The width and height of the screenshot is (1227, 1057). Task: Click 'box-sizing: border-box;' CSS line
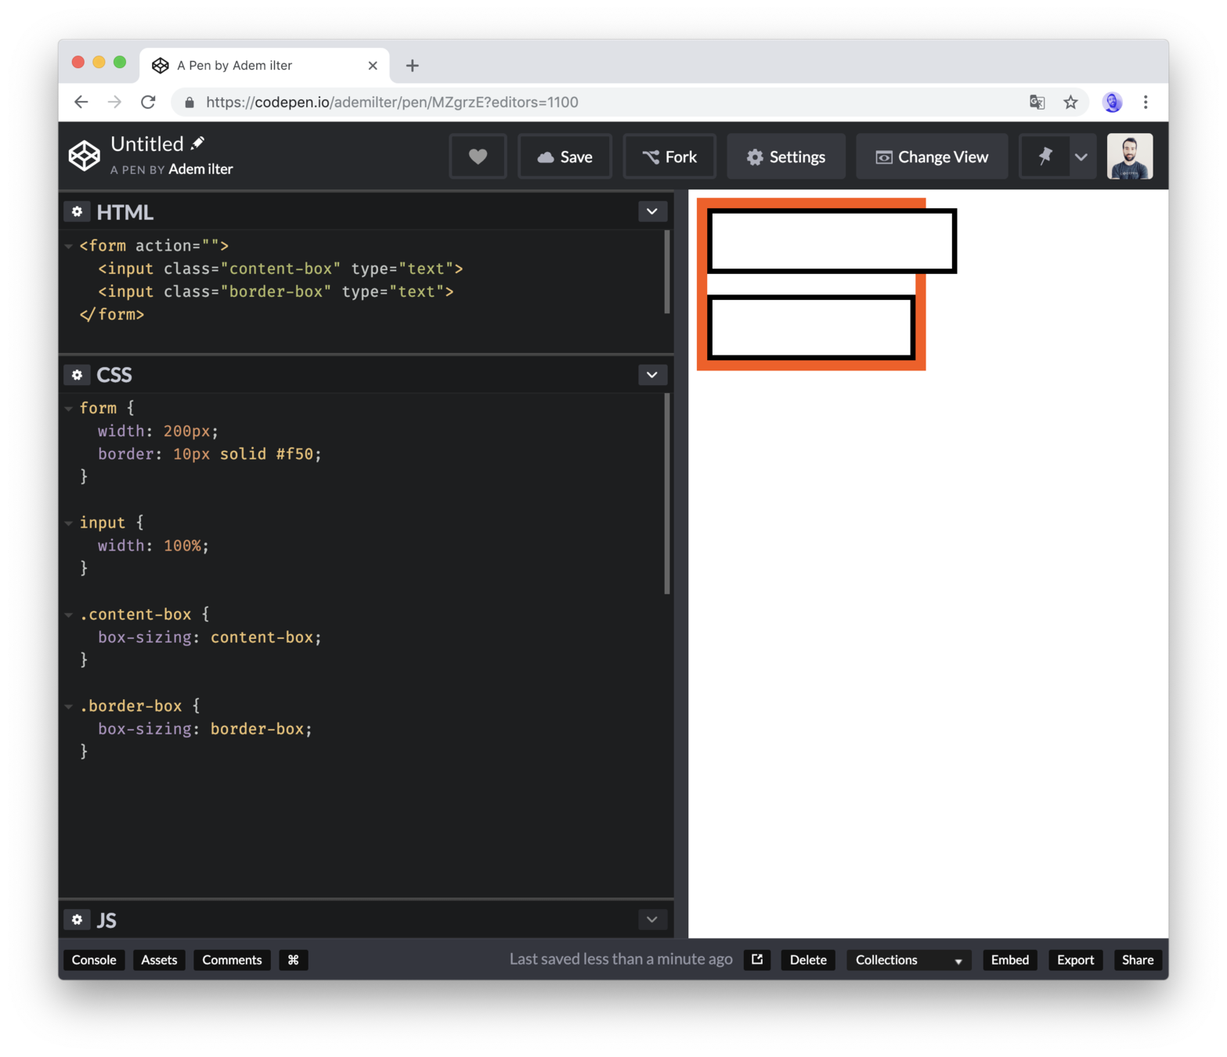(205, 729)
